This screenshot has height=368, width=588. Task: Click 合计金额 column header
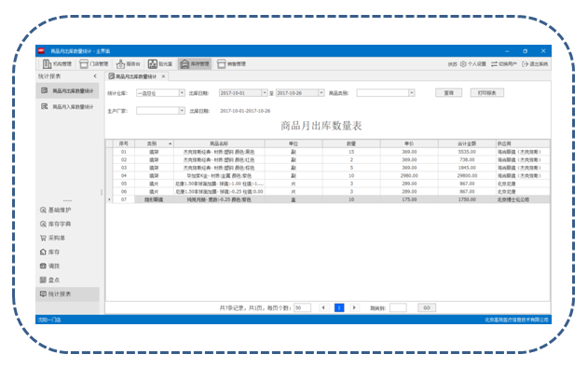click(x=467, y=143)
